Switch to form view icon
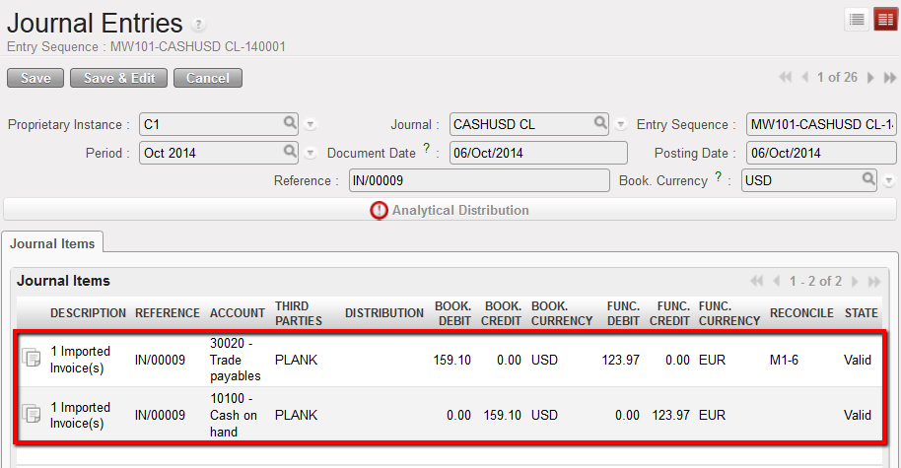 pos(884,19)
